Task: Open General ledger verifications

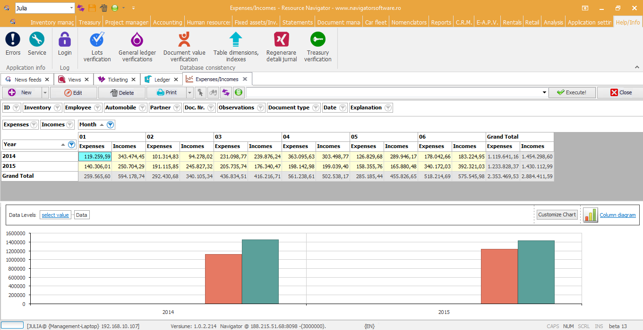Action: coord(137,40)
